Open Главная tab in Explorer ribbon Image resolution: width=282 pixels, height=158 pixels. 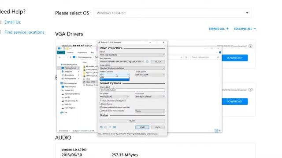(x=70, y=53)
